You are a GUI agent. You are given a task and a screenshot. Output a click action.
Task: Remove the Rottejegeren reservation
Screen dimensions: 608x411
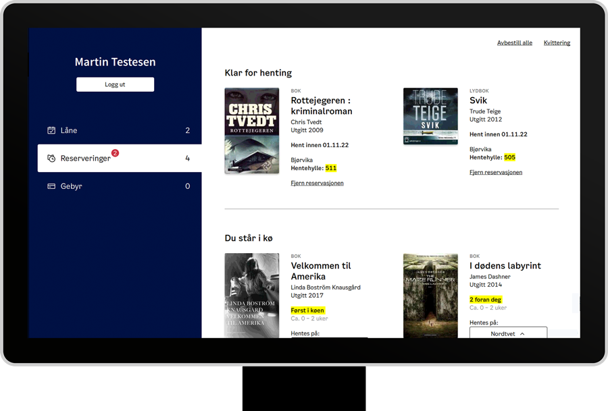[x=317, y=183]
